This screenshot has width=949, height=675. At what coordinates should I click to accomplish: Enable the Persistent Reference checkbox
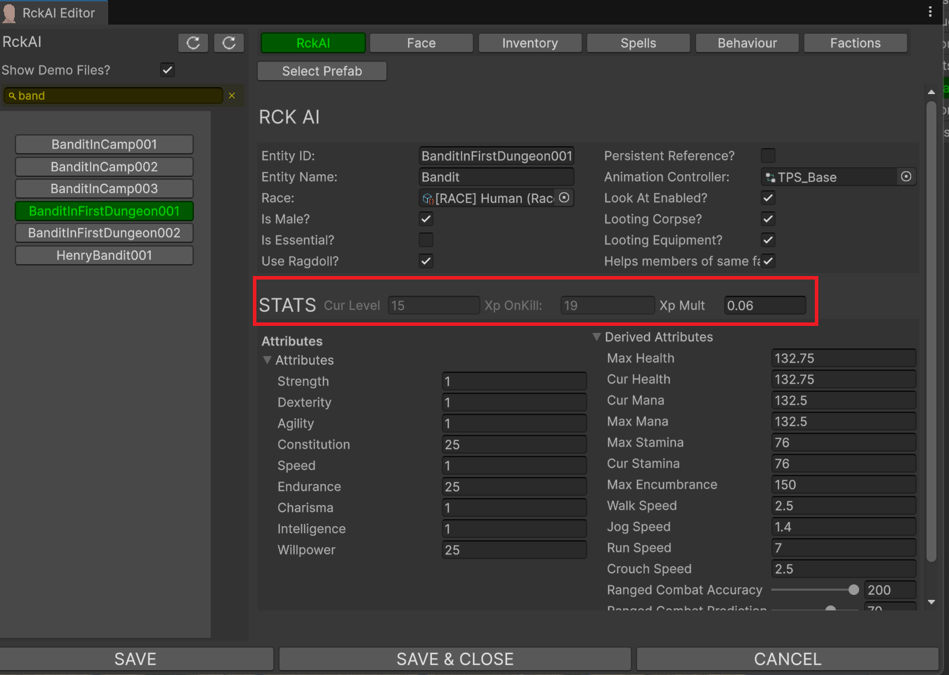pos(768,156)
